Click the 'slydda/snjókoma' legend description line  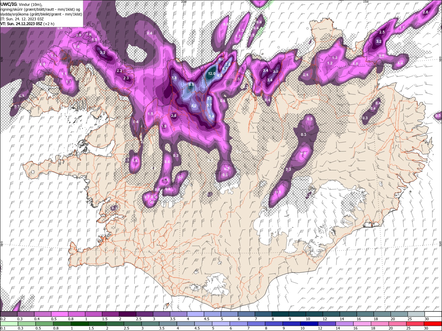point(41,14)
